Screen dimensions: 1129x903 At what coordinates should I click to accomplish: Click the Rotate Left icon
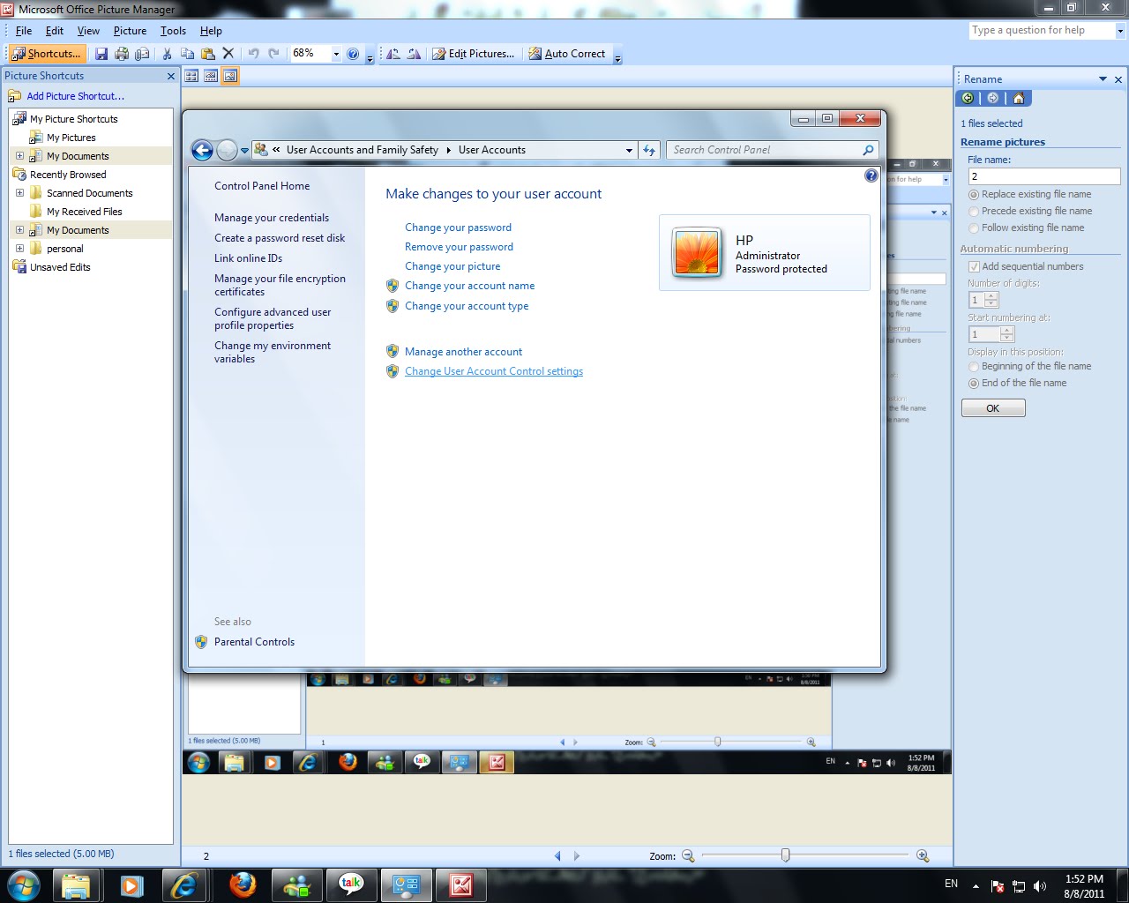pos(393,54)
